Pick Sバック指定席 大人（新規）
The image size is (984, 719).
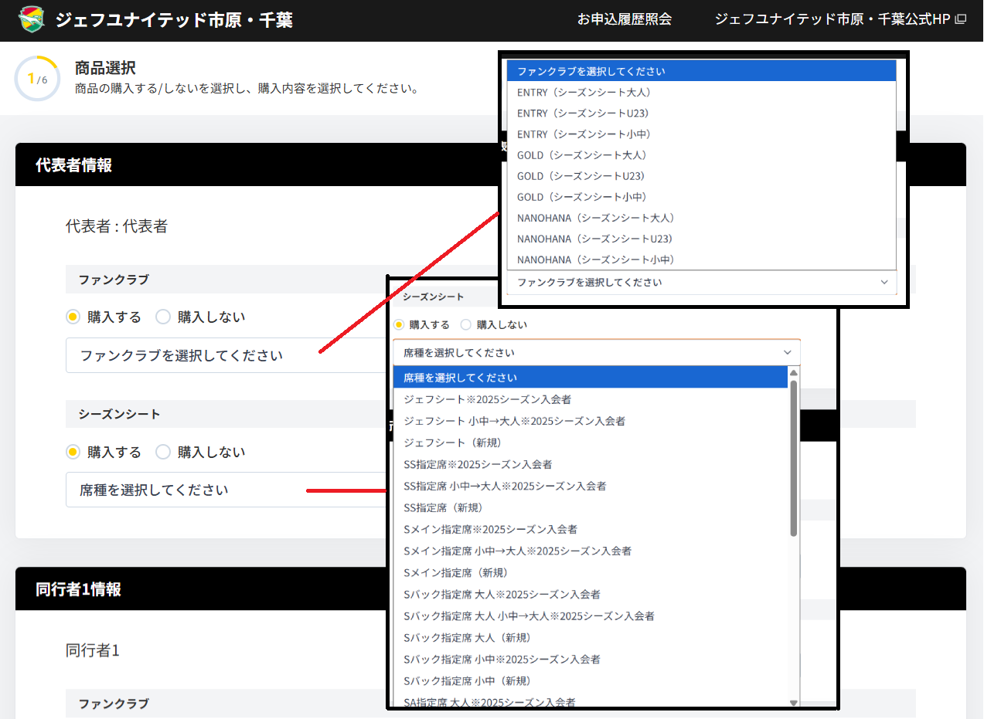591,637
